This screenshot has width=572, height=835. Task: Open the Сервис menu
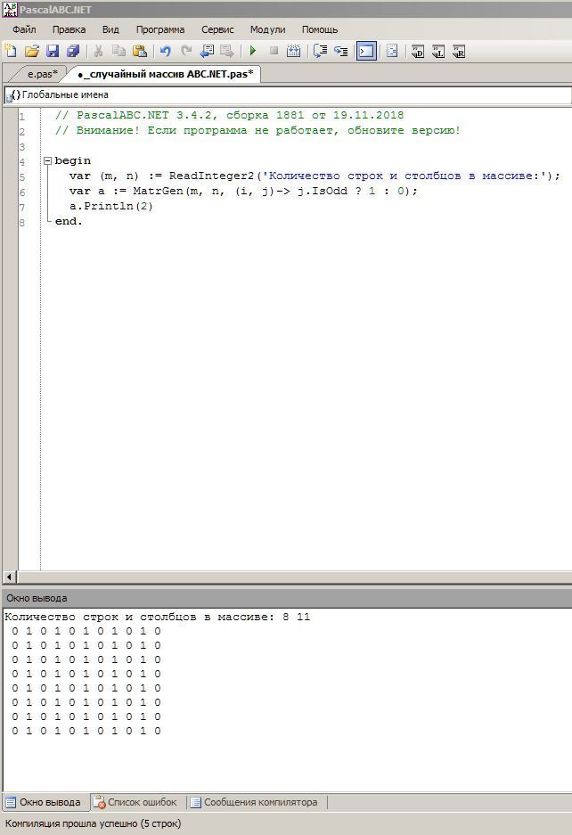(x=217, y=29)
